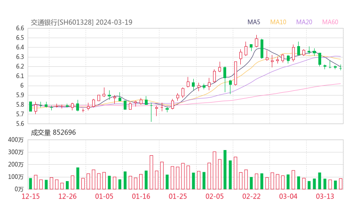Click the 成交量 852696 volume label
Viewport: 348px width, 207px height.
pos(53,132)
